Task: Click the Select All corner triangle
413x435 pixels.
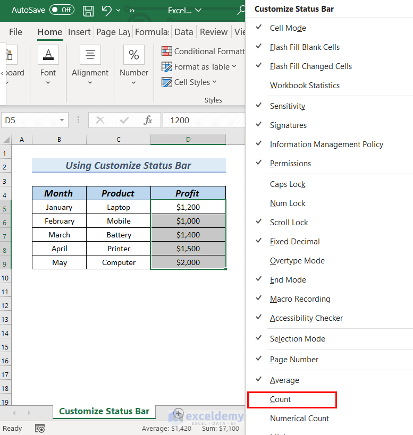Action: coord(6,140)
